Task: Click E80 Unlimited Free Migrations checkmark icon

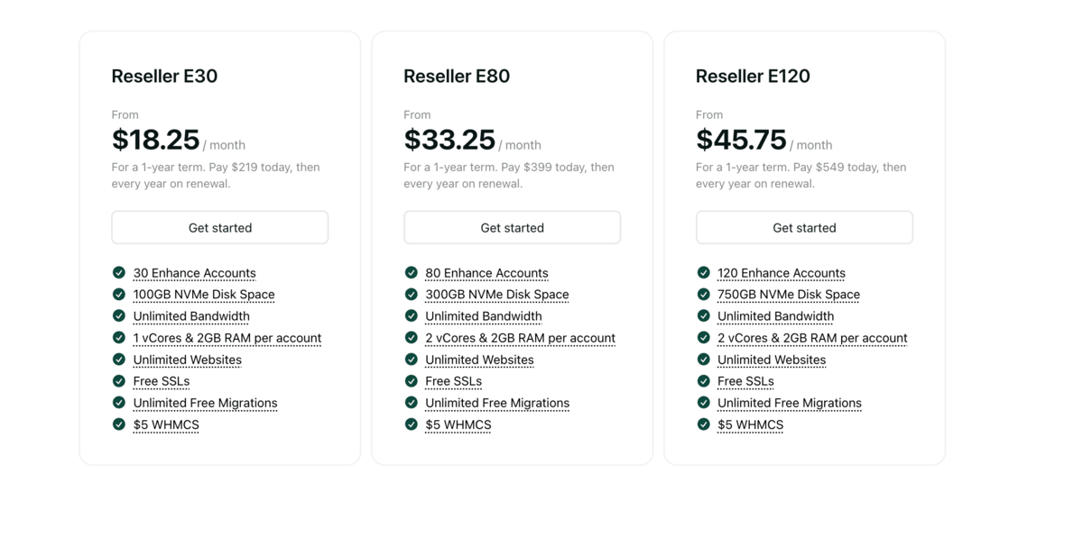Action: coord(412,402)
